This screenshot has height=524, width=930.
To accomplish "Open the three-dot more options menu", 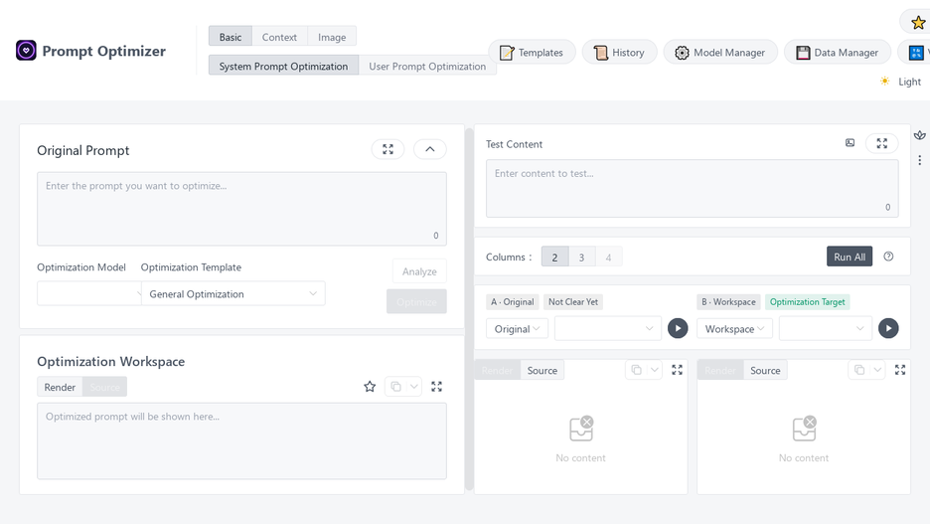I will (919, 160).
